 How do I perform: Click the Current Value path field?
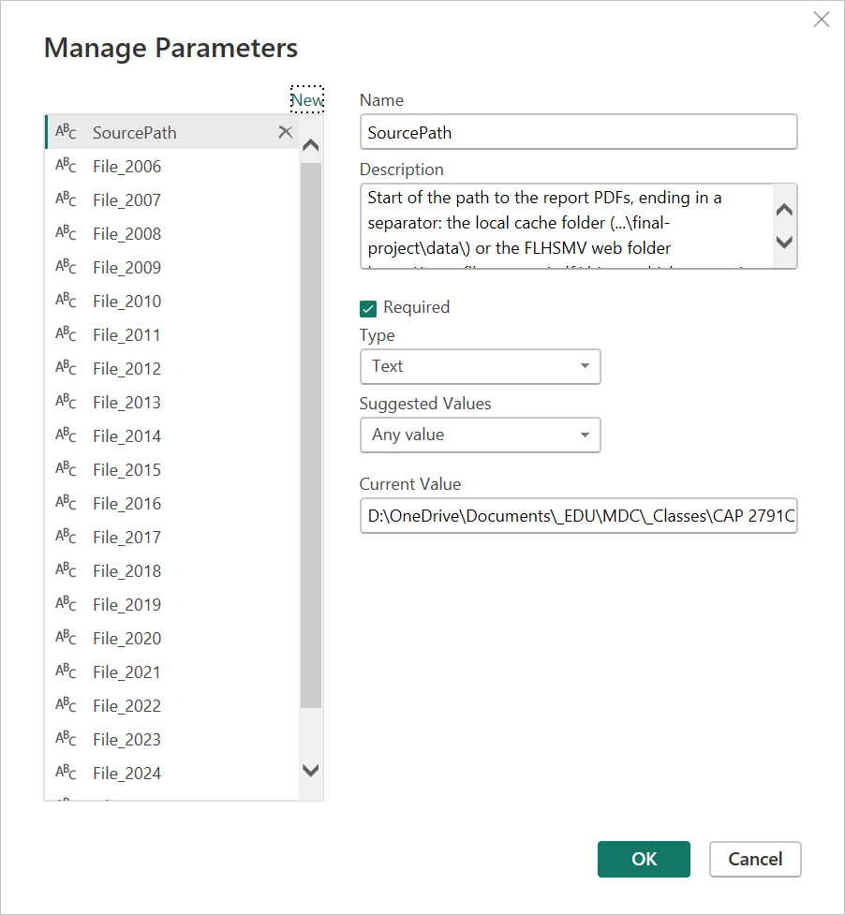[x=578, y=515]
